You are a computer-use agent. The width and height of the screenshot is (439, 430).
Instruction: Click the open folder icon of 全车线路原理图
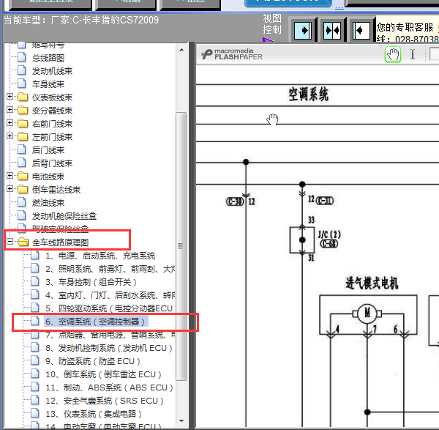pos(23,242)
